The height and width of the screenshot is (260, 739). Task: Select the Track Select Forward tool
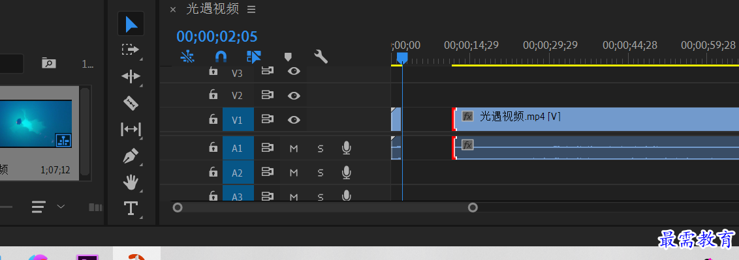[x=131, y=50]
